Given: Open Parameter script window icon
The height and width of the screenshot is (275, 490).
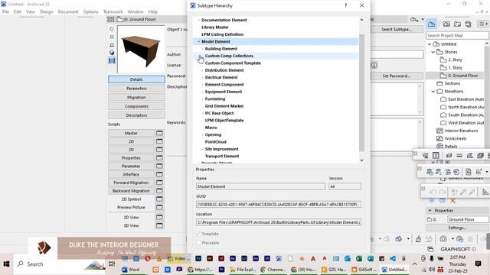Looking at the screenshot, I should [x=159, y=167].
